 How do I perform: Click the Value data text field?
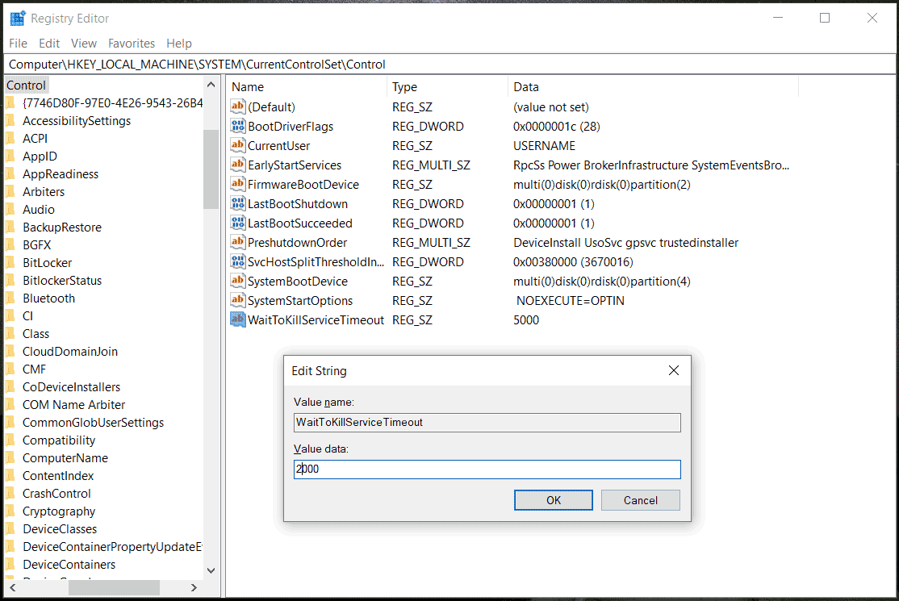487,470
